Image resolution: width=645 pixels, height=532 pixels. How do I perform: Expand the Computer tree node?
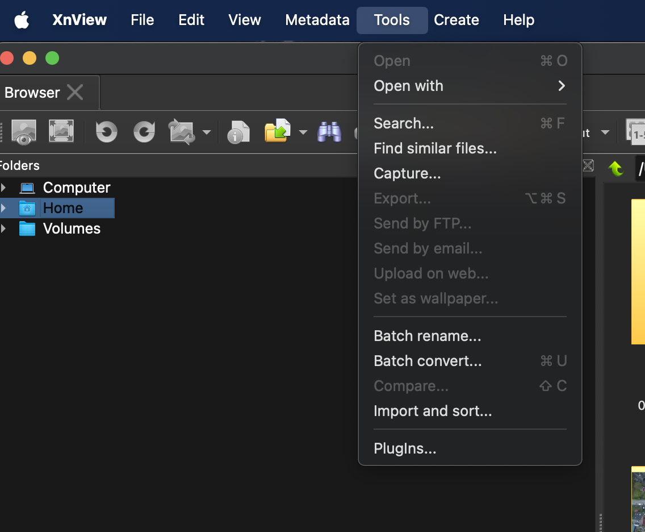pyautogui.click(x=4, y=188)
